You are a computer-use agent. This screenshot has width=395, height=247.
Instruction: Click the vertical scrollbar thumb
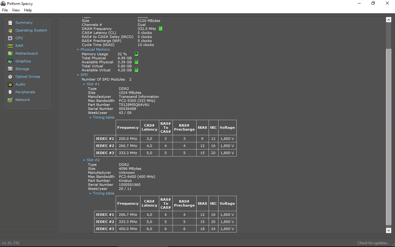tap(389, 137)
